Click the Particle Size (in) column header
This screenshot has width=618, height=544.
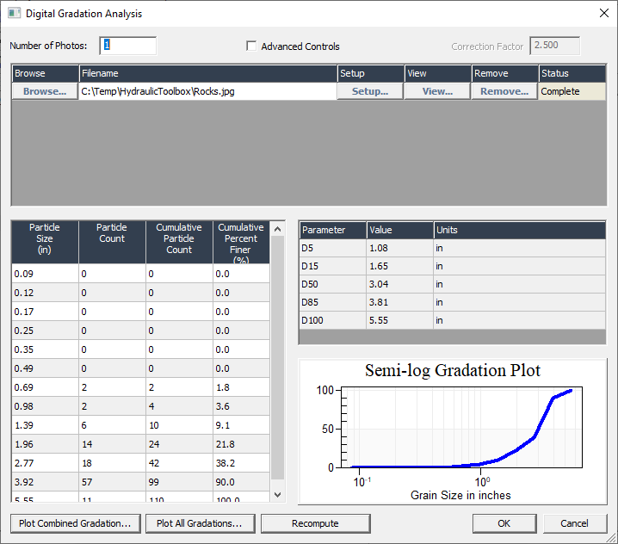(x=45, y=243)
